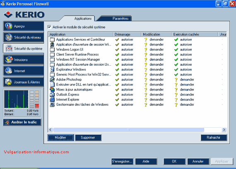Click the Arrêter le trafic icon
The height and width of the screenshot is (169, 236).
[x=7, y=122]
